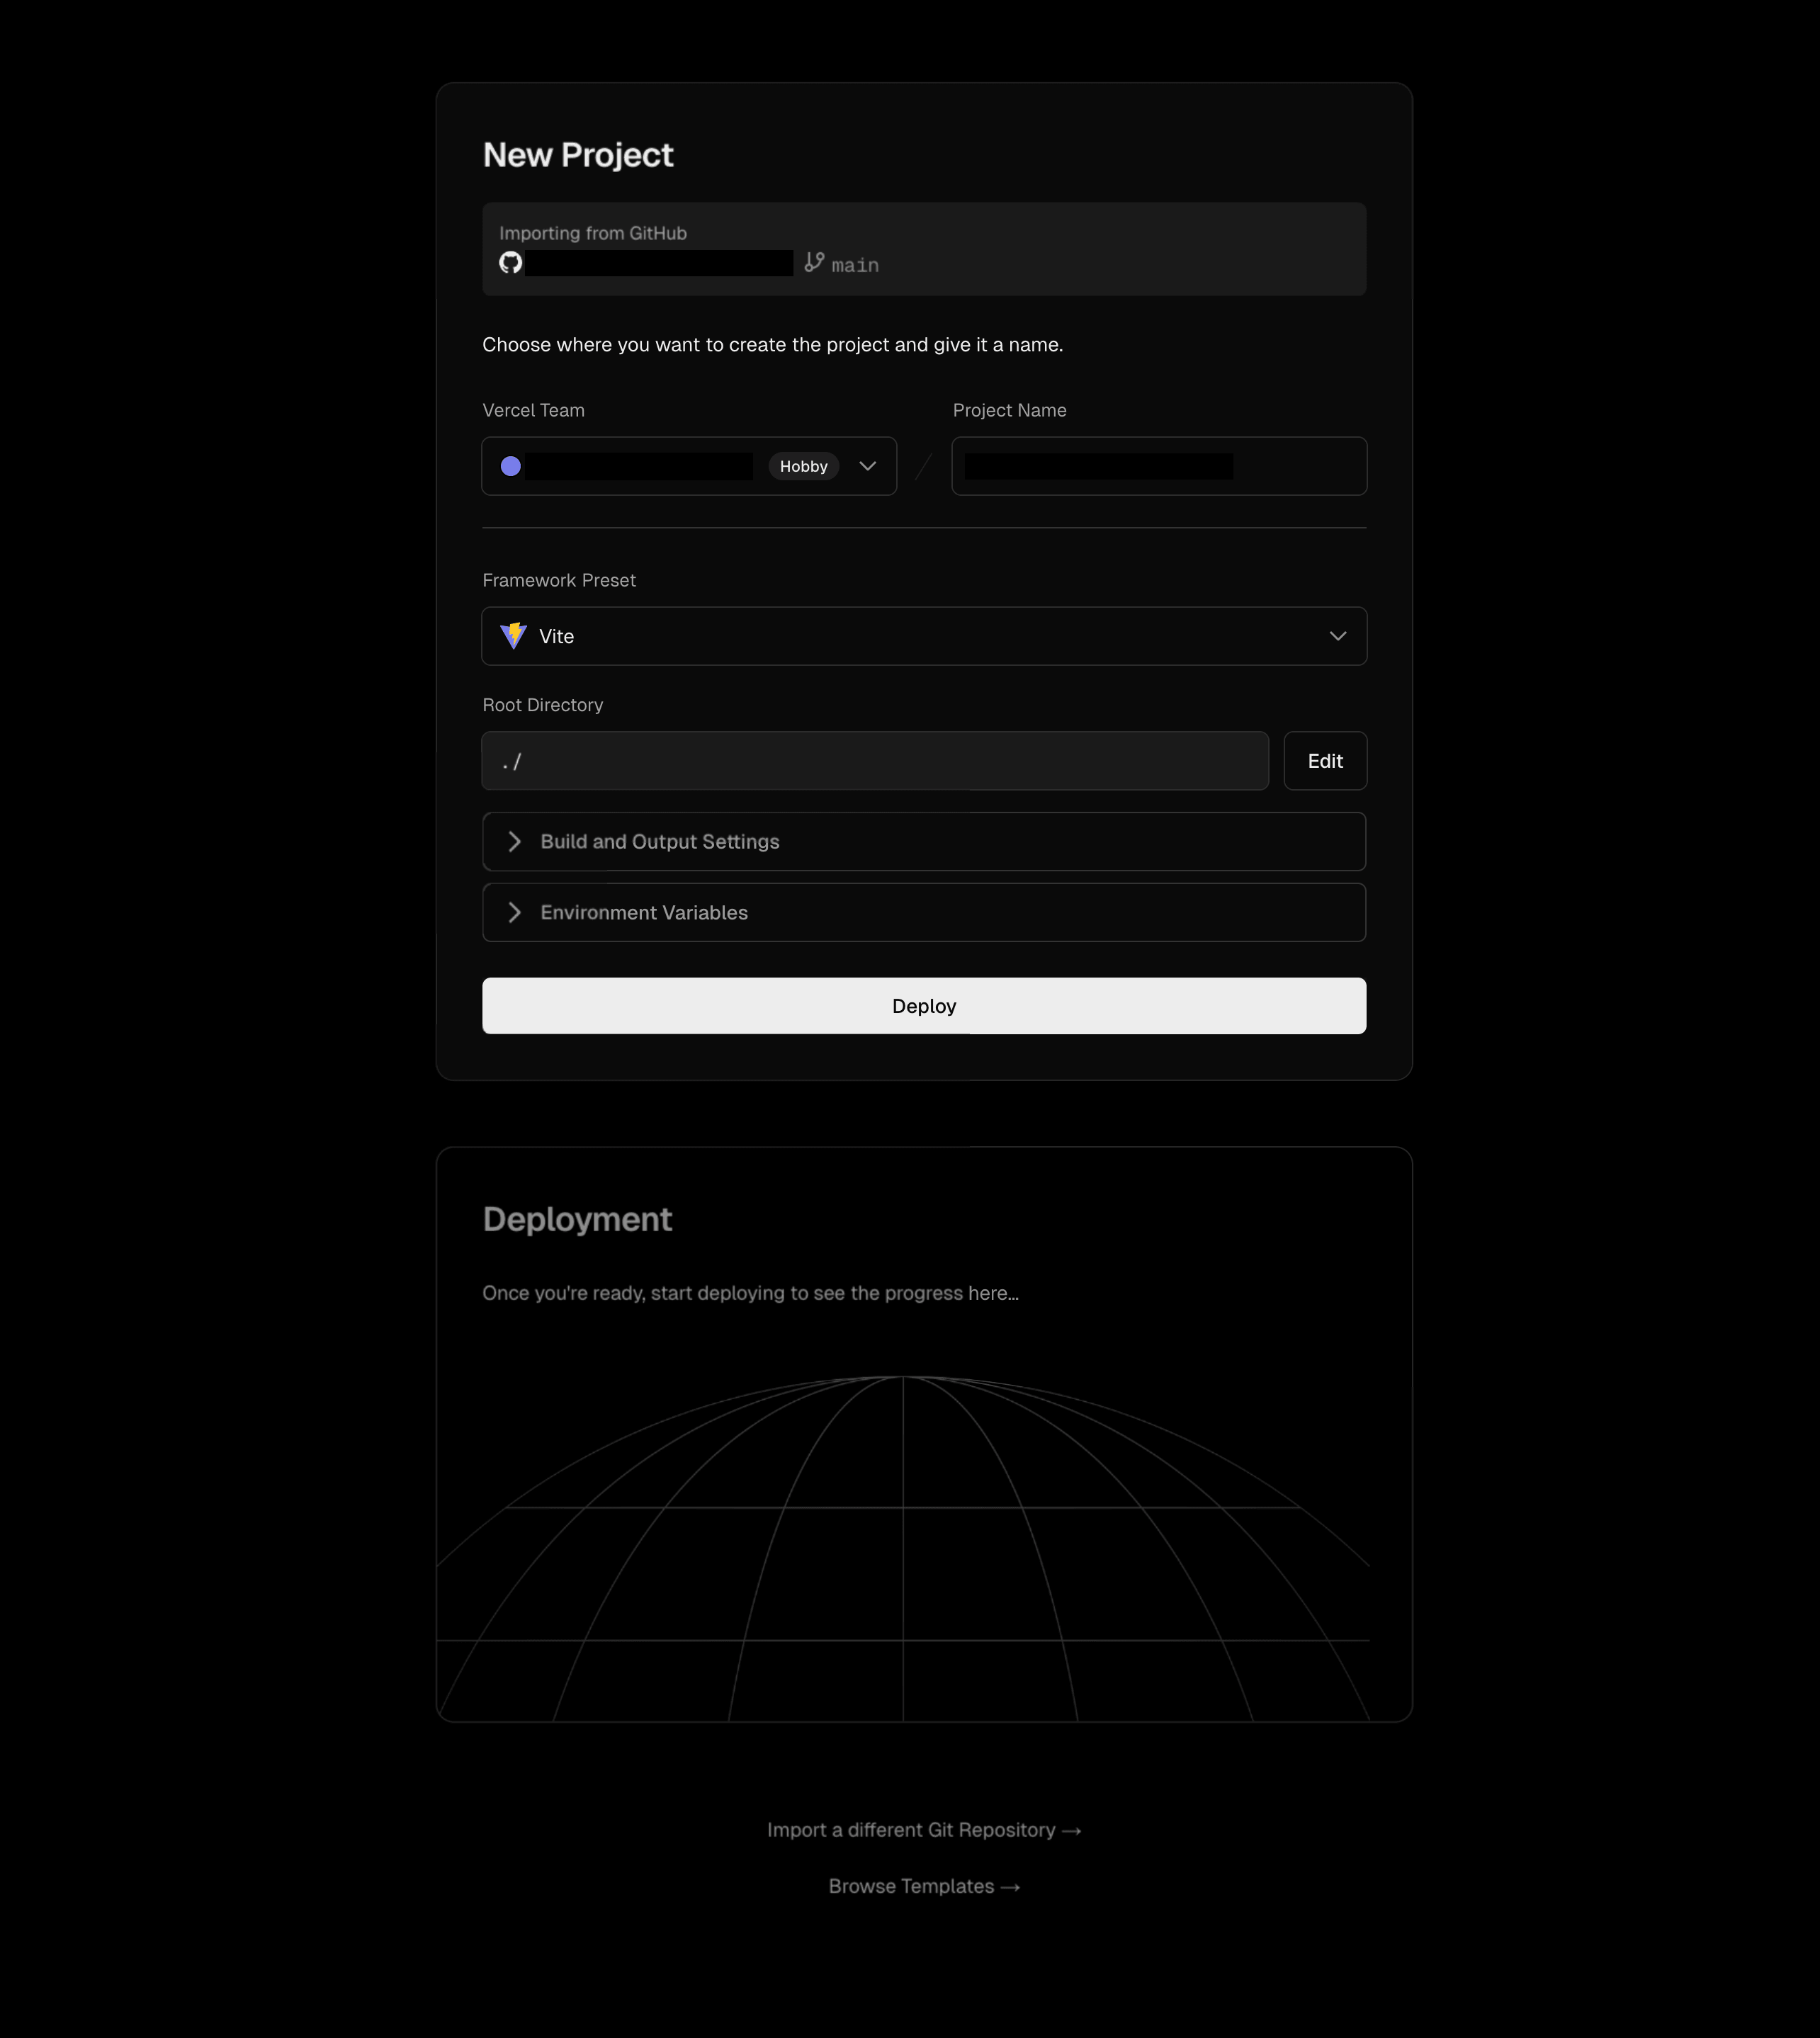The width and height of the screenshot is (1820, 2038).
Task: Click the Vercel Team label
Action: click(x=534, y=410)
